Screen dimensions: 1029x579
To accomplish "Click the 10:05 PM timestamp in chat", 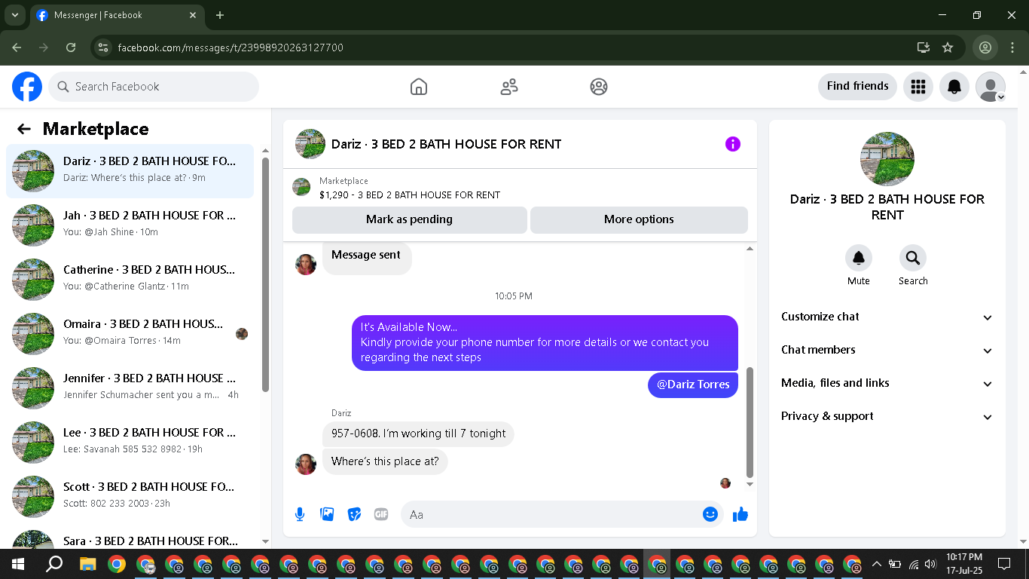I will (x=514, y=296).
